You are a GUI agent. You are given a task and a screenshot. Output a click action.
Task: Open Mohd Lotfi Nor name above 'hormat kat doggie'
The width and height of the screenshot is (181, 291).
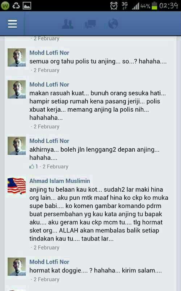[x=49, y=262]
